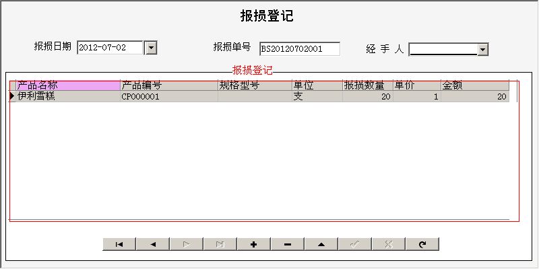Click 单位 column header
The width and height of the screenshot is (539, 269).
click(x=317, y=85)
